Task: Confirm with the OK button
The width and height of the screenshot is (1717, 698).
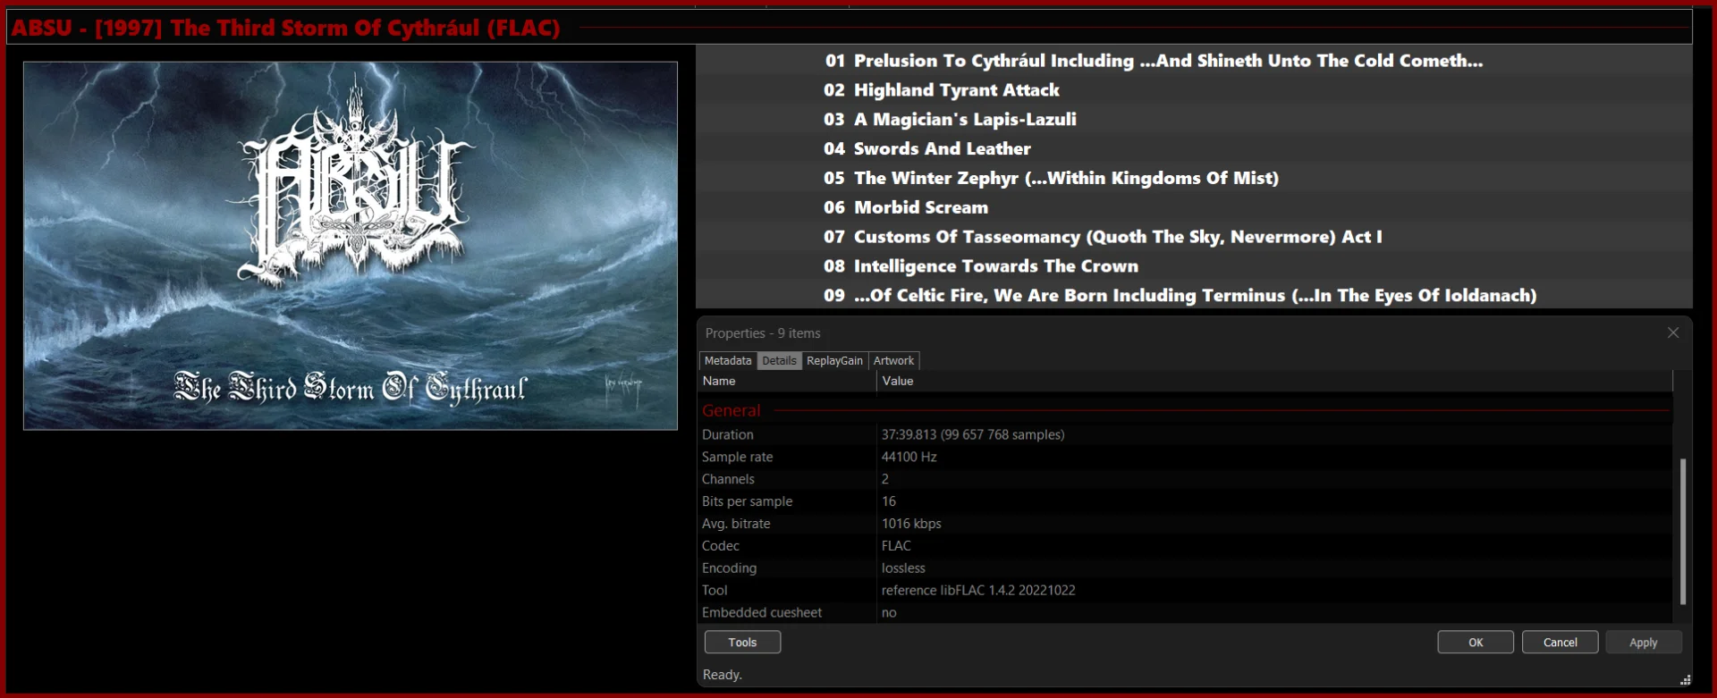Action: tap(1476, 642)
